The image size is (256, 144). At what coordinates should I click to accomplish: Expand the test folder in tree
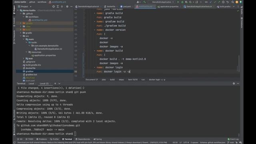[x=24, y=59]
